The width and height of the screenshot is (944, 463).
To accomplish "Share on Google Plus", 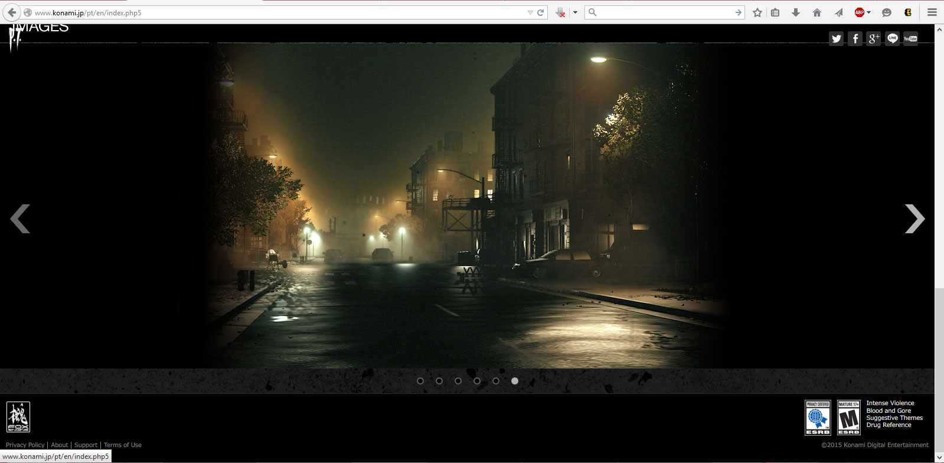I will 874,39.
